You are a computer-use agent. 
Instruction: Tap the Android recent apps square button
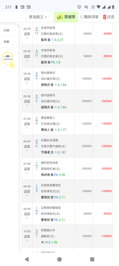(92, 259)
